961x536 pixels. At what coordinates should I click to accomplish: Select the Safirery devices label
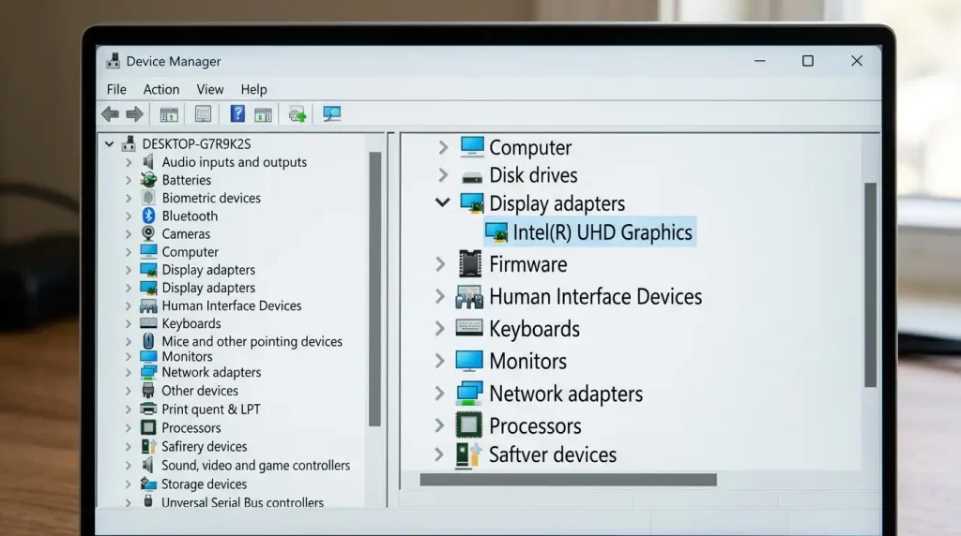tap(204, 447)
